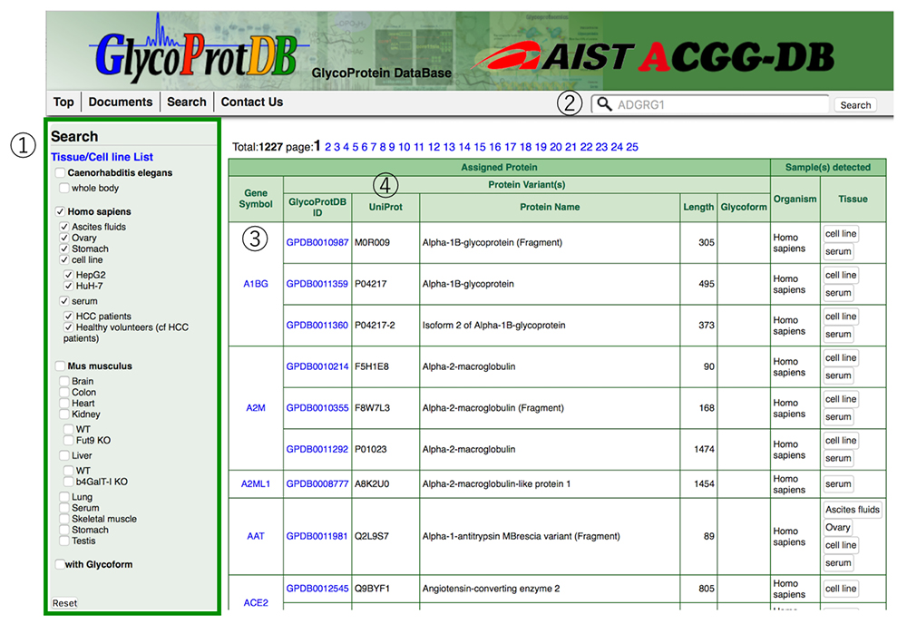
Task: Uncheck the HCC patients checkbox
Action: (68, 317)
